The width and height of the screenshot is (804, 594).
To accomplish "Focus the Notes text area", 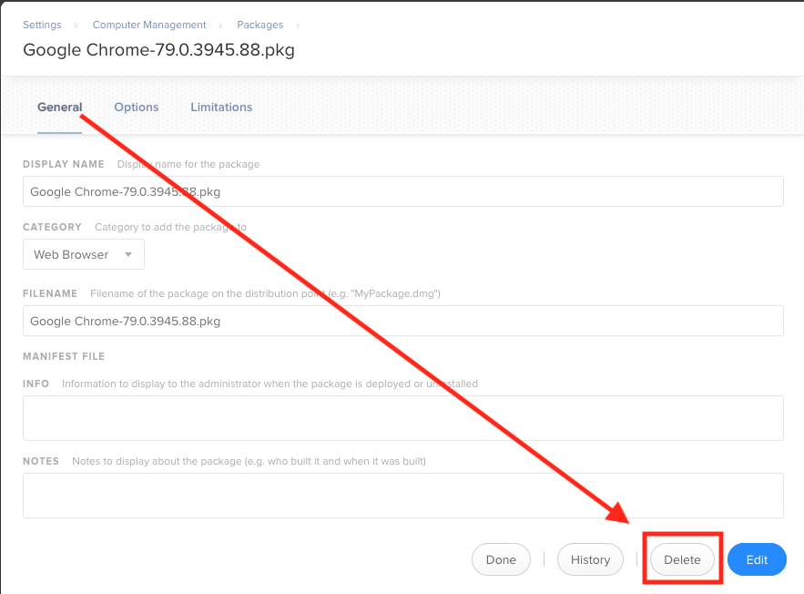I will 403,496.
